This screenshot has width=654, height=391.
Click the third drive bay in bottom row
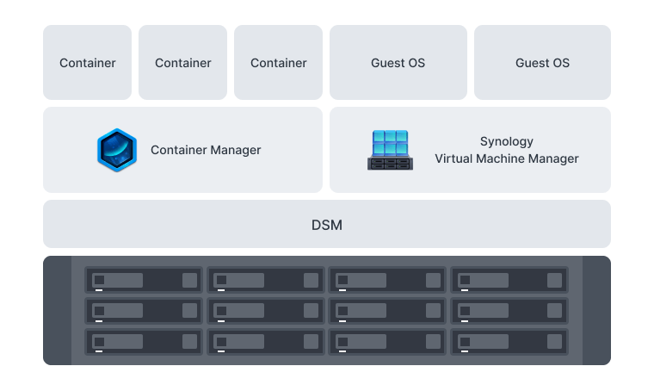(x=386, y=342)
